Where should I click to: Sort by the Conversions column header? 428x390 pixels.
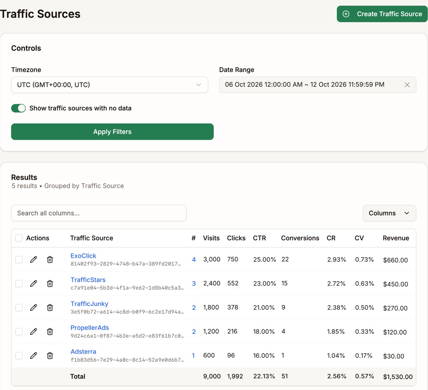pos(300,238)
